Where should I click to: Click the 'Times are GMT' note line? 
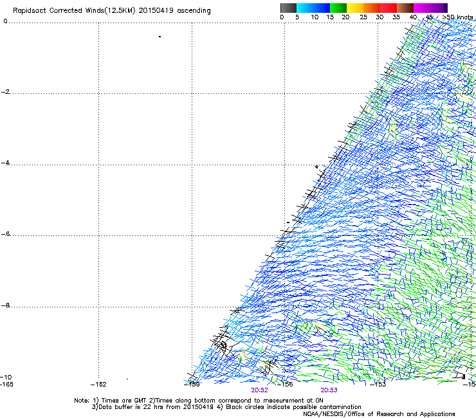coord(199,401)
